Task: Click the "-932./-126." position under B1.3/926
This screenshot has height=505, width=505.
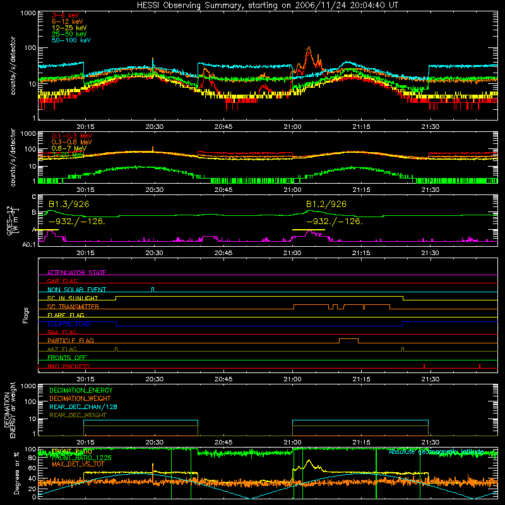Action: click(x=77, y=222)
